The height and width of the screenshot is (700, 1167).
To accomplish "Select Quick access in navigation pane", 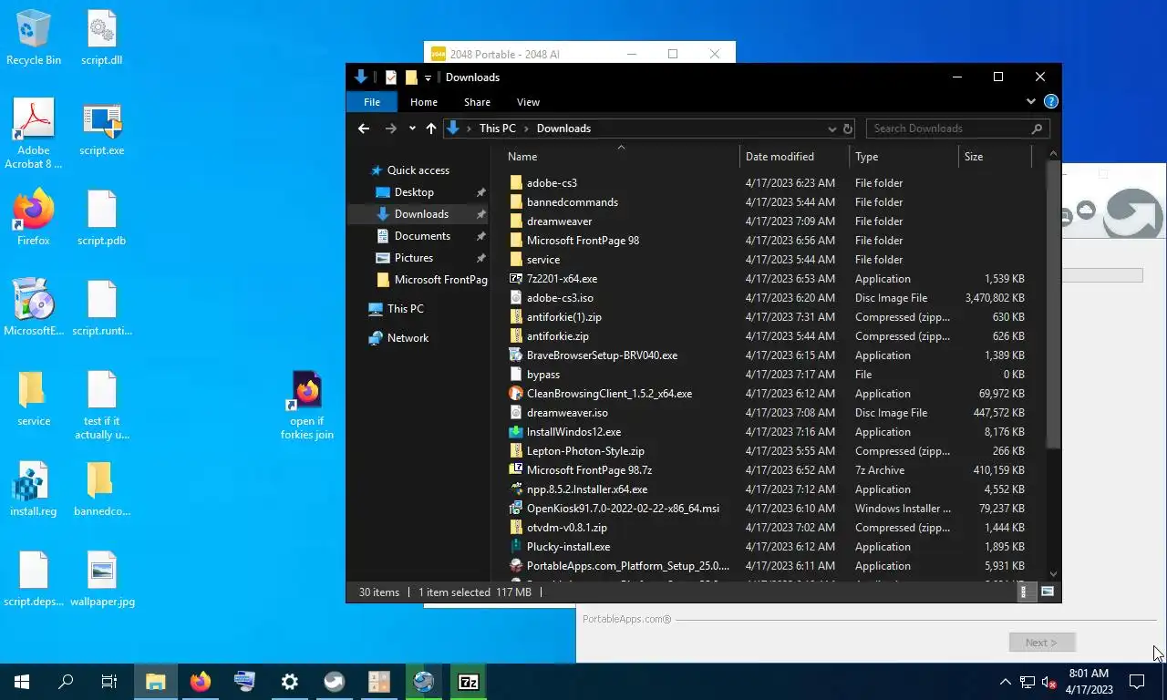I will (418, 170).
